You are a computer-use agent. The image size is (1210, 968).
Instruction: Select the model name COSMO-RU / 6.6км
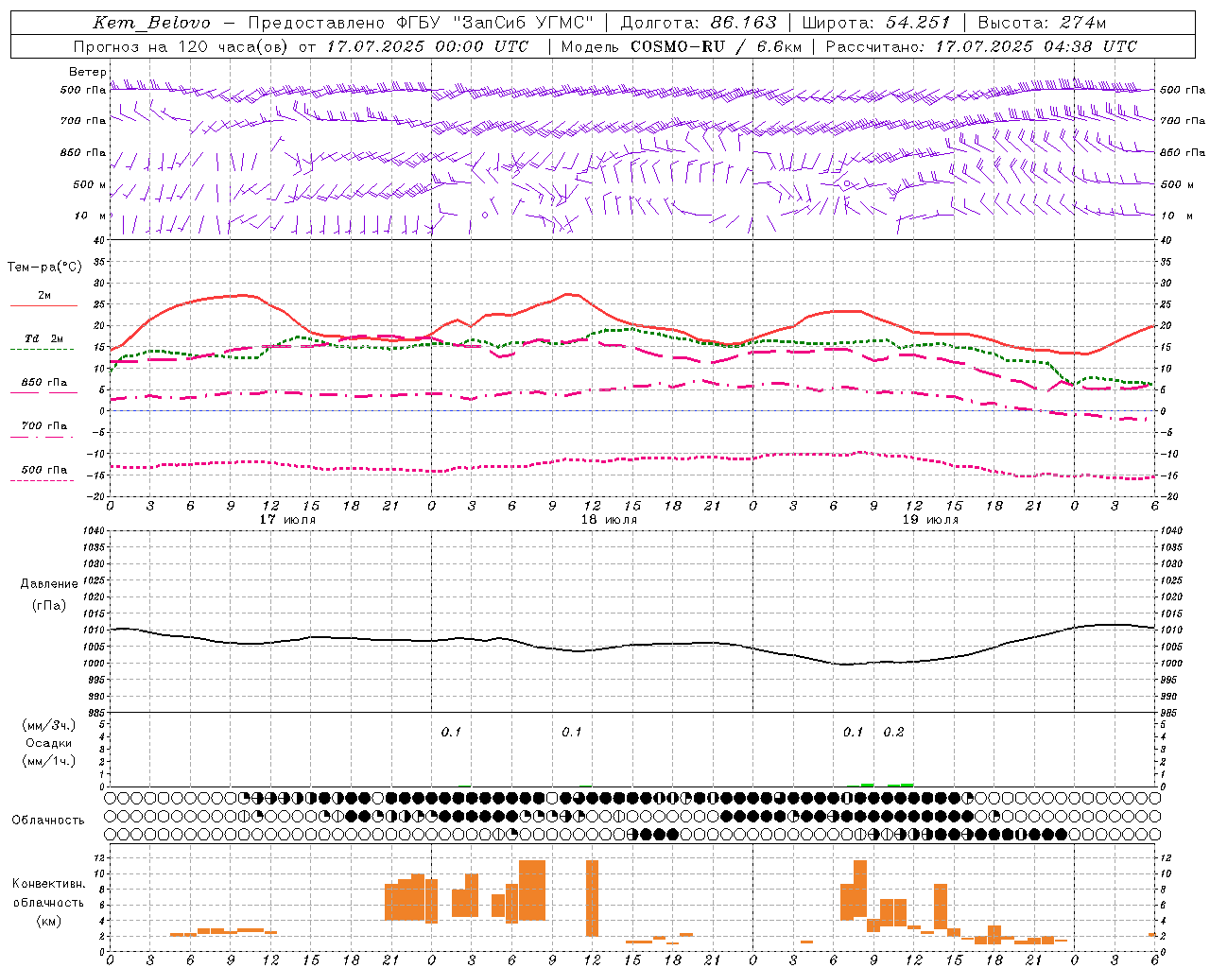(x=716, y=46)
